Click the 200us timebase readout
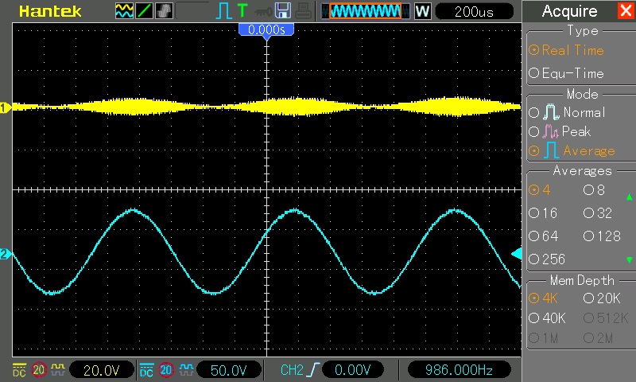The height and width of the screenshot is (382, 636). click(475, 11)
